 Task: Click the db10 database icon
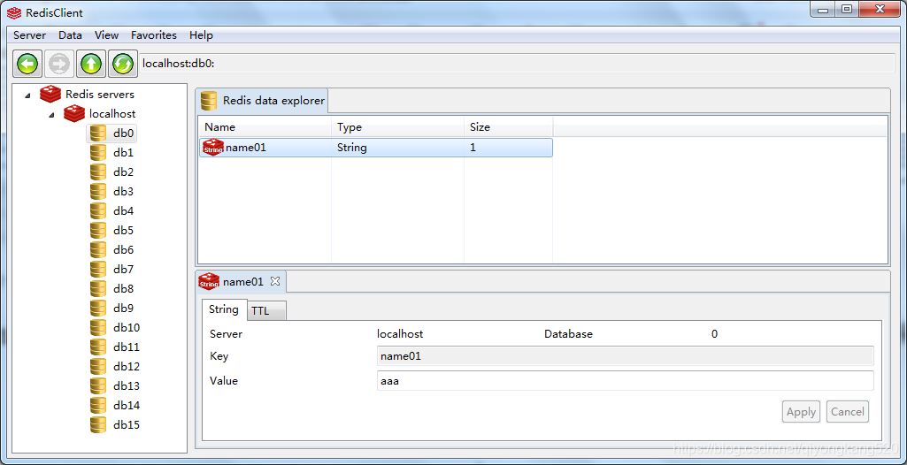pos(98,327)
